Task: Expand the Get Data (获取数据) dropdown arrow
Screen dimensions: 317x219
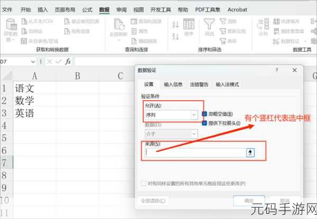Action: point(14,40)
